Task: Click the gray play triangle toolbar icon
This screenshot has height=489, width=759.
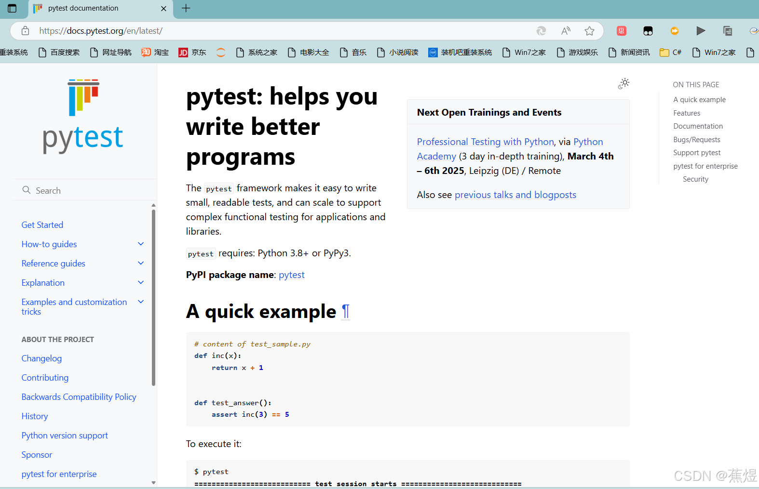Action: point(701,31)
